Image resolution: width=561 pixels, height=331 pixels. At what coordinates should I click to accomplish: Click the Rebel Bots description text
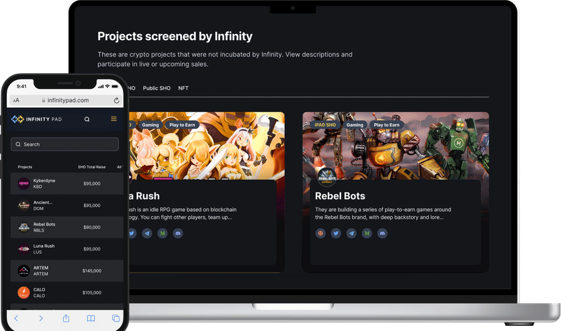pos(383,213)
